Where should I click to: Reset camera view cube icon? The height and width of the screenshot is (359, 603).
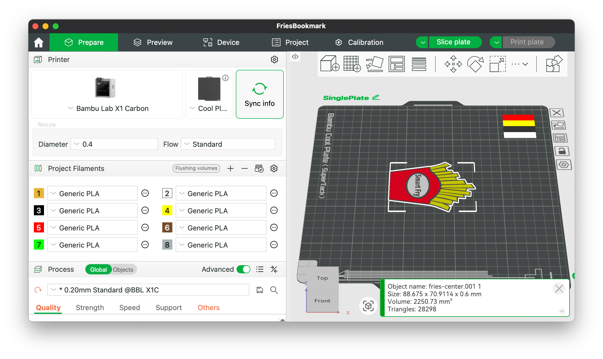tap(368, 306)
